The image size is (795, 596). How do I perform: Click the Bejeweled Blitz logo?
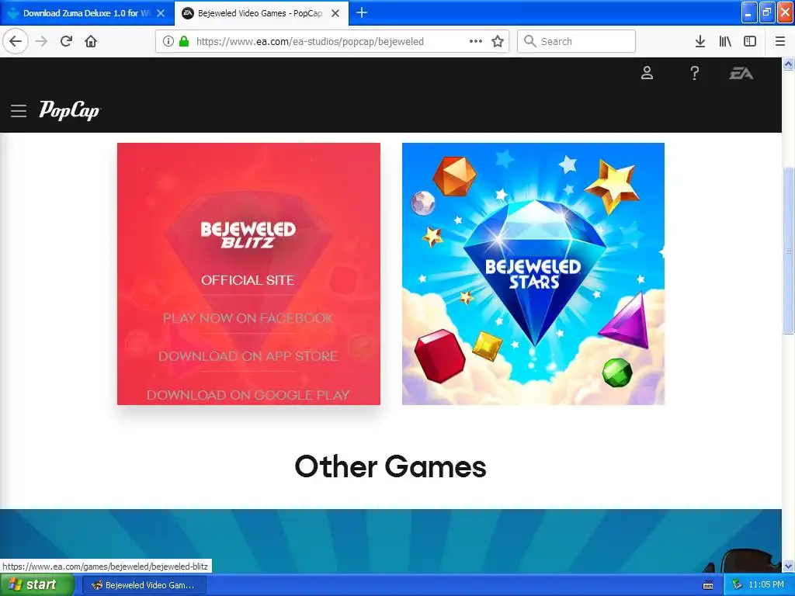(x=248, y=235)
